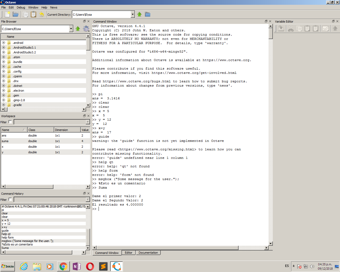Switch to the Editor tab

point(129,253)
